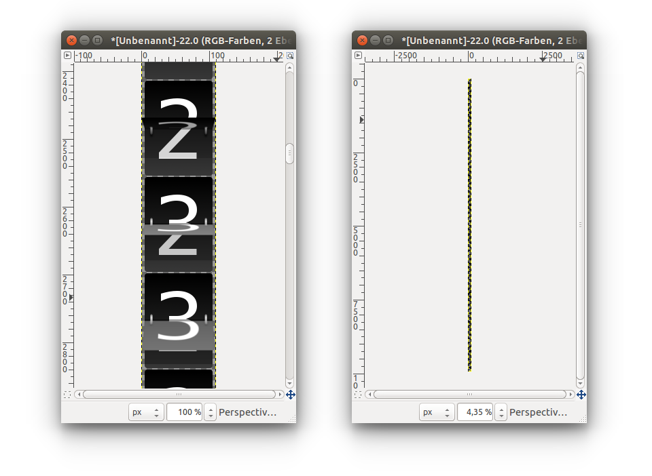Open the zoom level dropdown arrow in the left window
This screenshot has width=652, height=476.
click(211, 412)
